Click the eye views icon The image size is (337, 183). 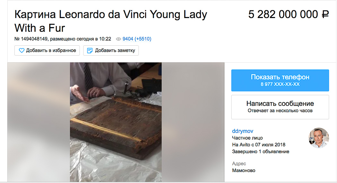click(x=118, y=39)
